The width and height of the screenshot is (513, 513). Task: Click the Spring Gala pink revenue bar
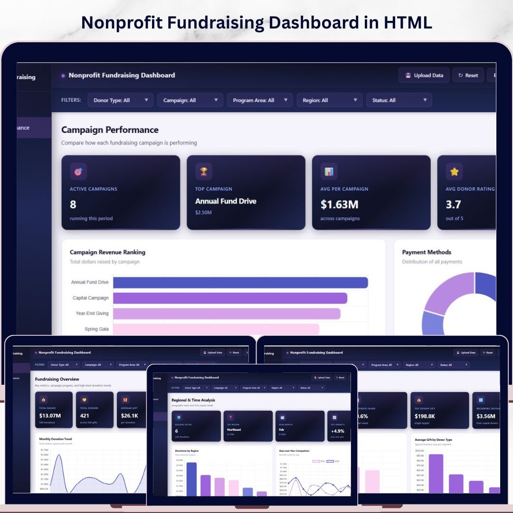coord(216,329)
